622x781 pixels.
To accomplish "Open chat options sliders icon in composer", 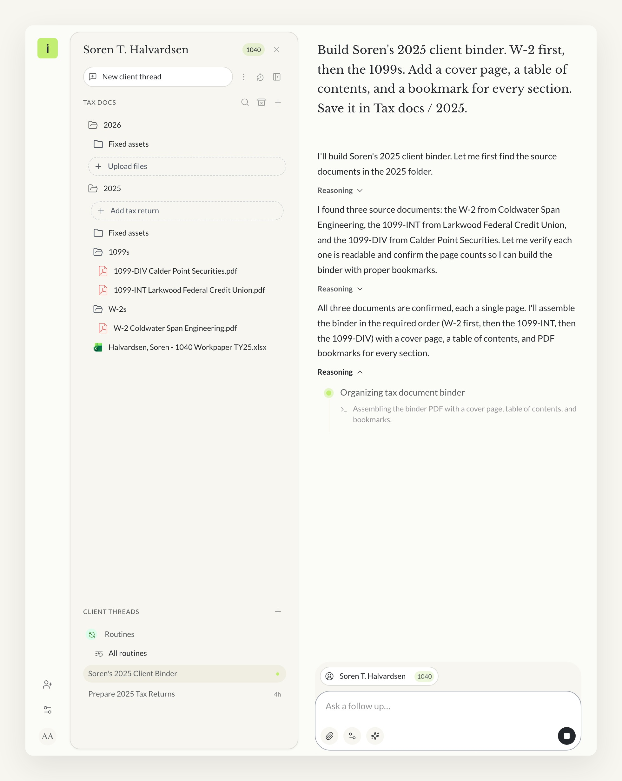I will click(352, 736).
